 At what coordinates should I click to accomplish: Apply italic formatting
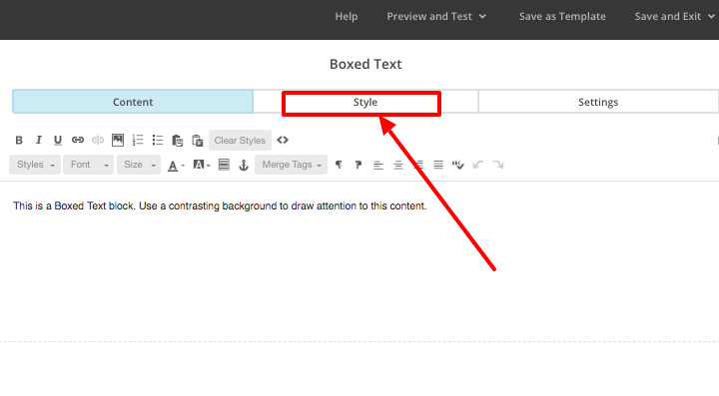coord(39,140)
